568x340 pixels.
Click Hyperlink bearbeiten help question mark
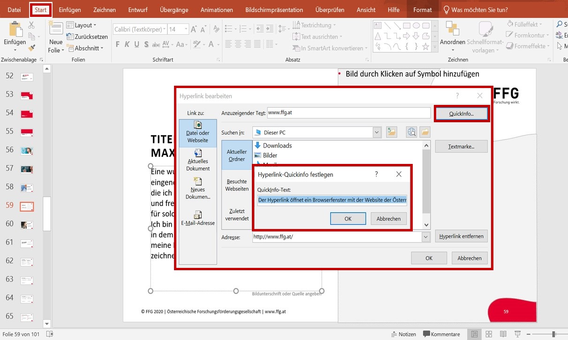click(x=457, y=96)
